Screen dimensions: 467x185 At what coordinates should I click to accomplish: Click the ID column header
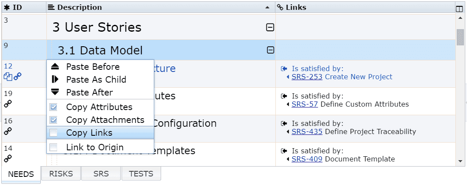(x=24, y=7)
